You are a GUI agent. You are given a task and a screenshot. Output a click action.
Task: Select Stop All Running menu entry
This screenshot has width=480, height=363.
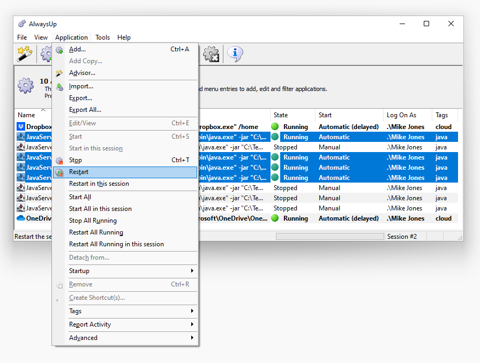click(93, 221)
